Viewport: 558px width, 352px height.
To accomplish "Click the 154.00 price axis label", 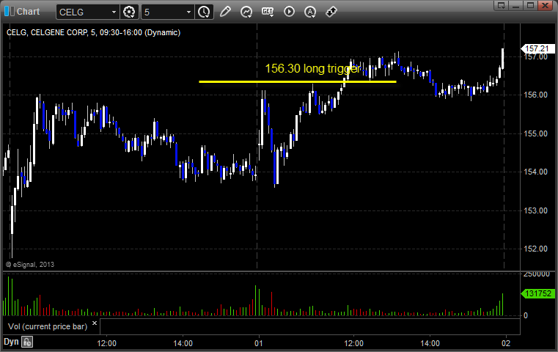I will click(535, 172).
